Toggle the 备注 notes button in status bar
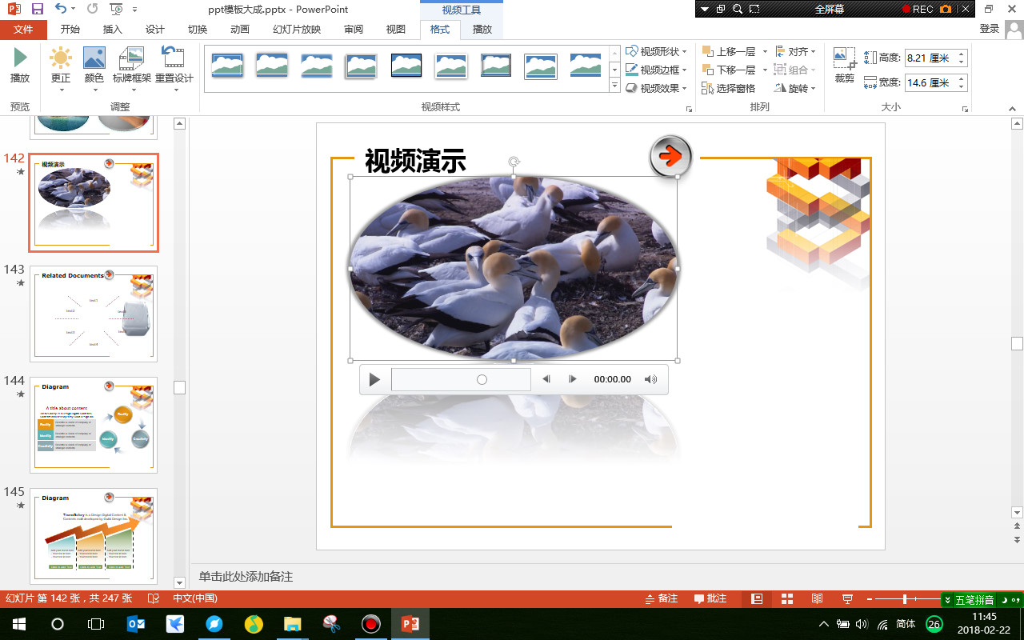Image resolution: width=1024 pixels, height=640 pixels. (x=661, y=598)
